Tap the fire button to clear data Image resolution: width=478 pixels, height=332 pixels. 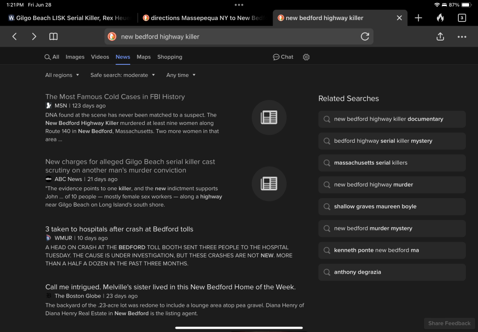pos(440,18)
